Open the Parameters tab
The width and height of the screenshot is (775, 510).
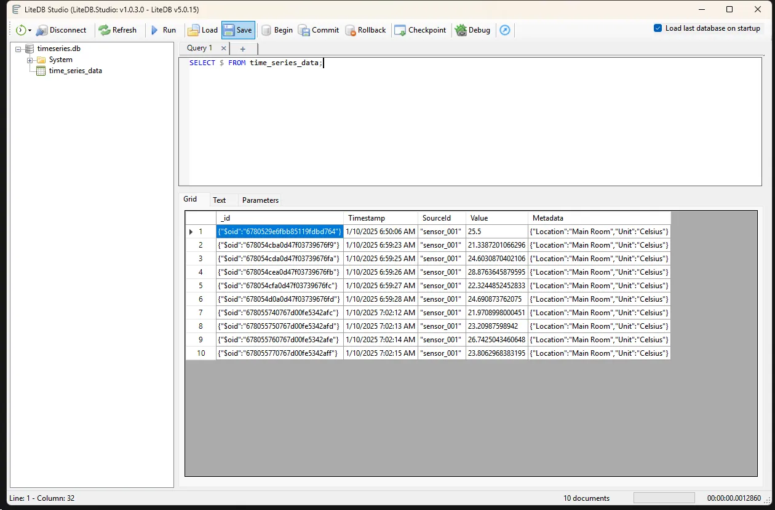pos(260,200)
